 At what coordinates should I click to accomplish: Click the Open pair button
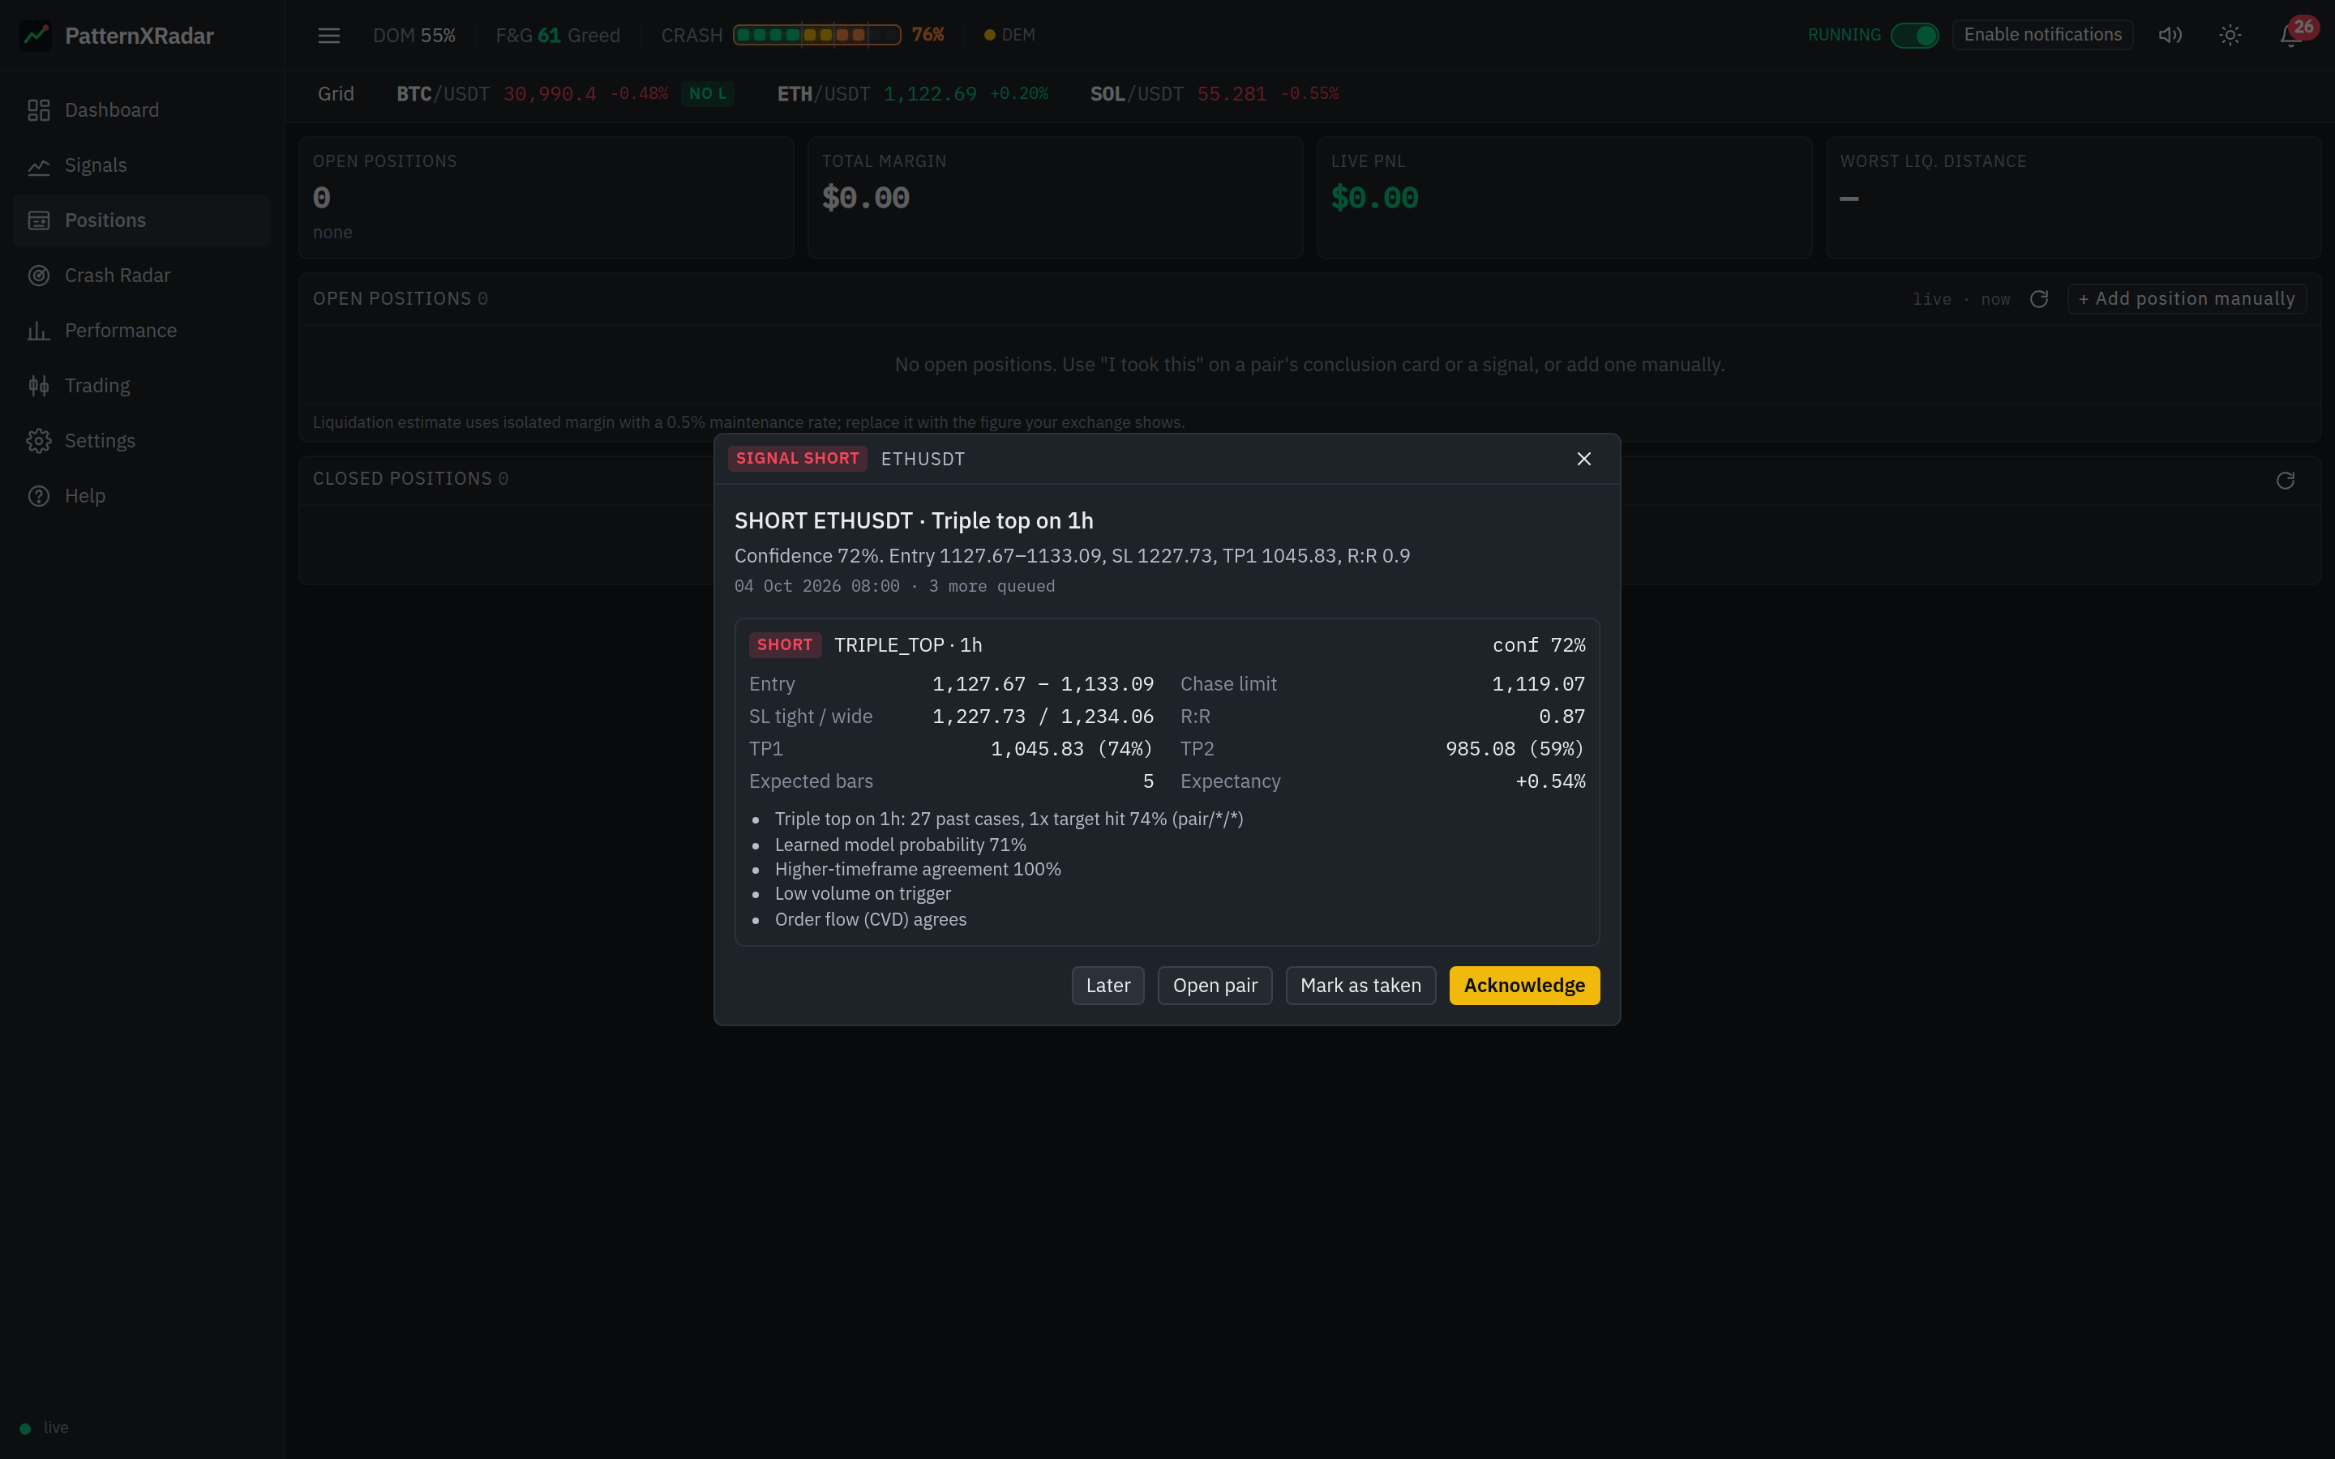(1215, 985)
